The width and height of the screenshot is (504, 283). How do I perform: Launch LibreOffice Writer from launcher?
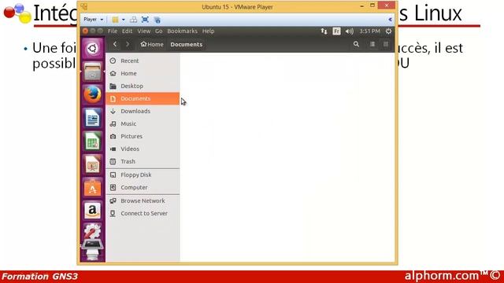point(93,118)
